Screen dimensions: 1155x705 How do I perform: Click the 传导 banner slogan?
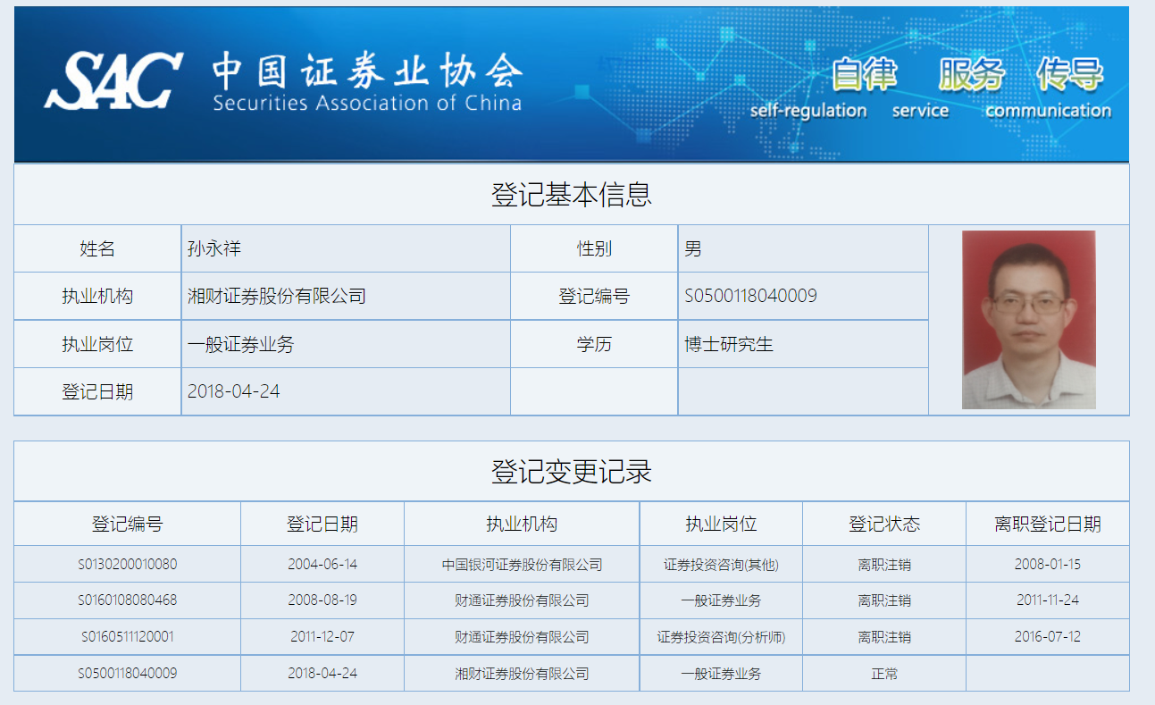tap(1069, 75)
